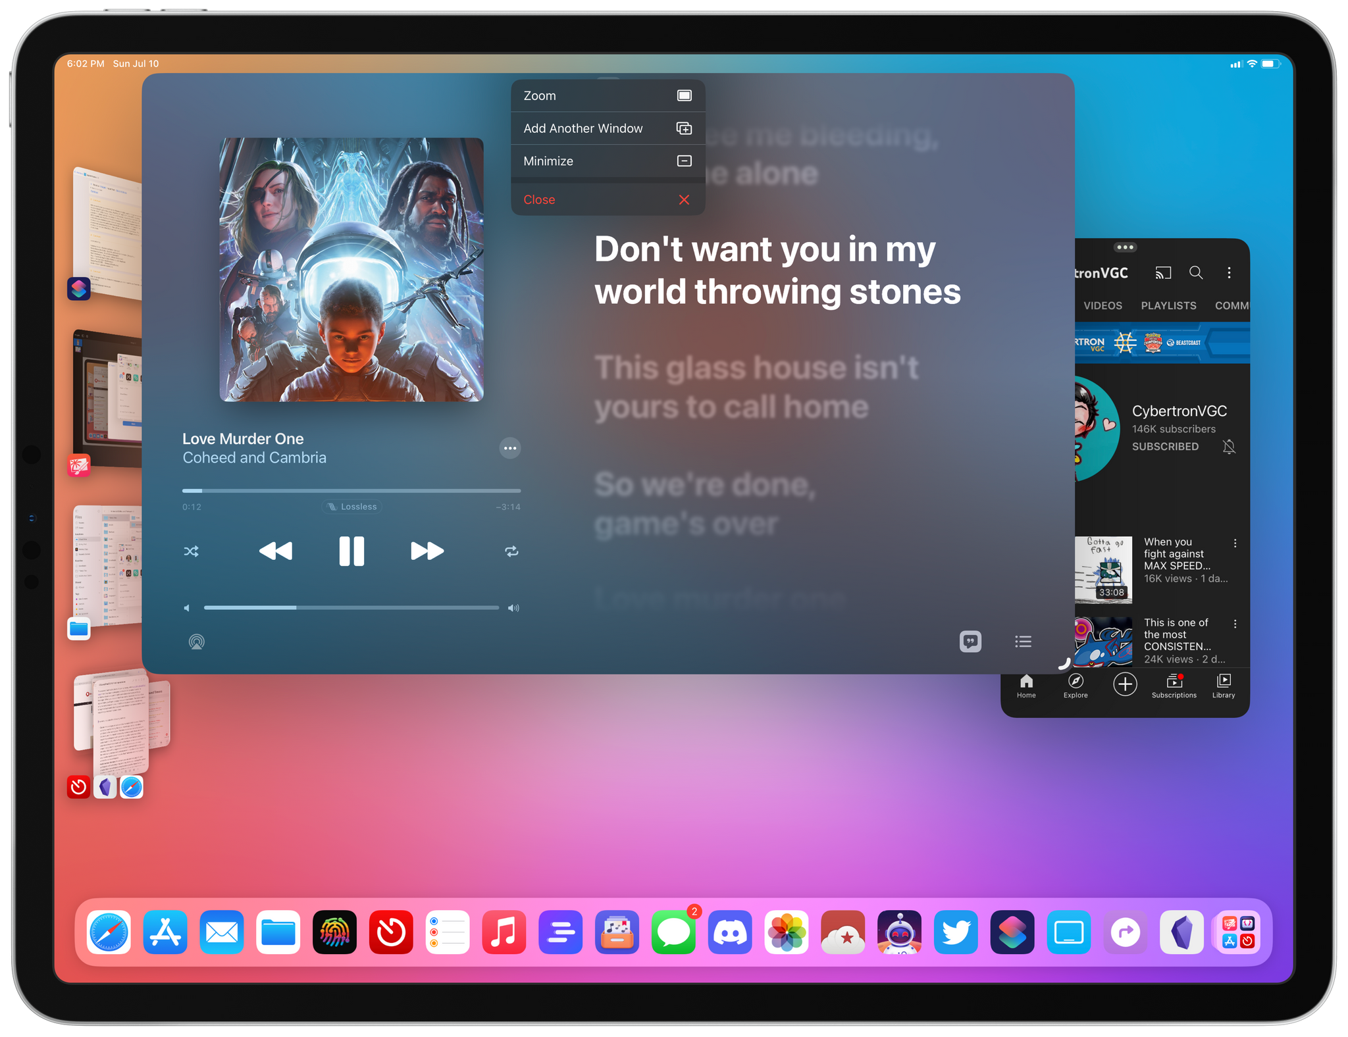Toggle CybertronVGC notification bell
1348x1037 pixels.
(1229, 447)
